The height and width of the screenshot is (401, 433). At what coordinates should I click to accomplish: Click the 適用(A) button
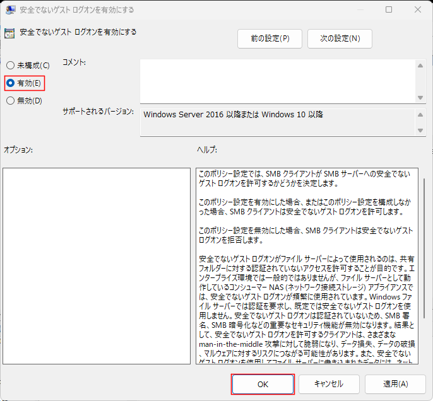[395, 384]
